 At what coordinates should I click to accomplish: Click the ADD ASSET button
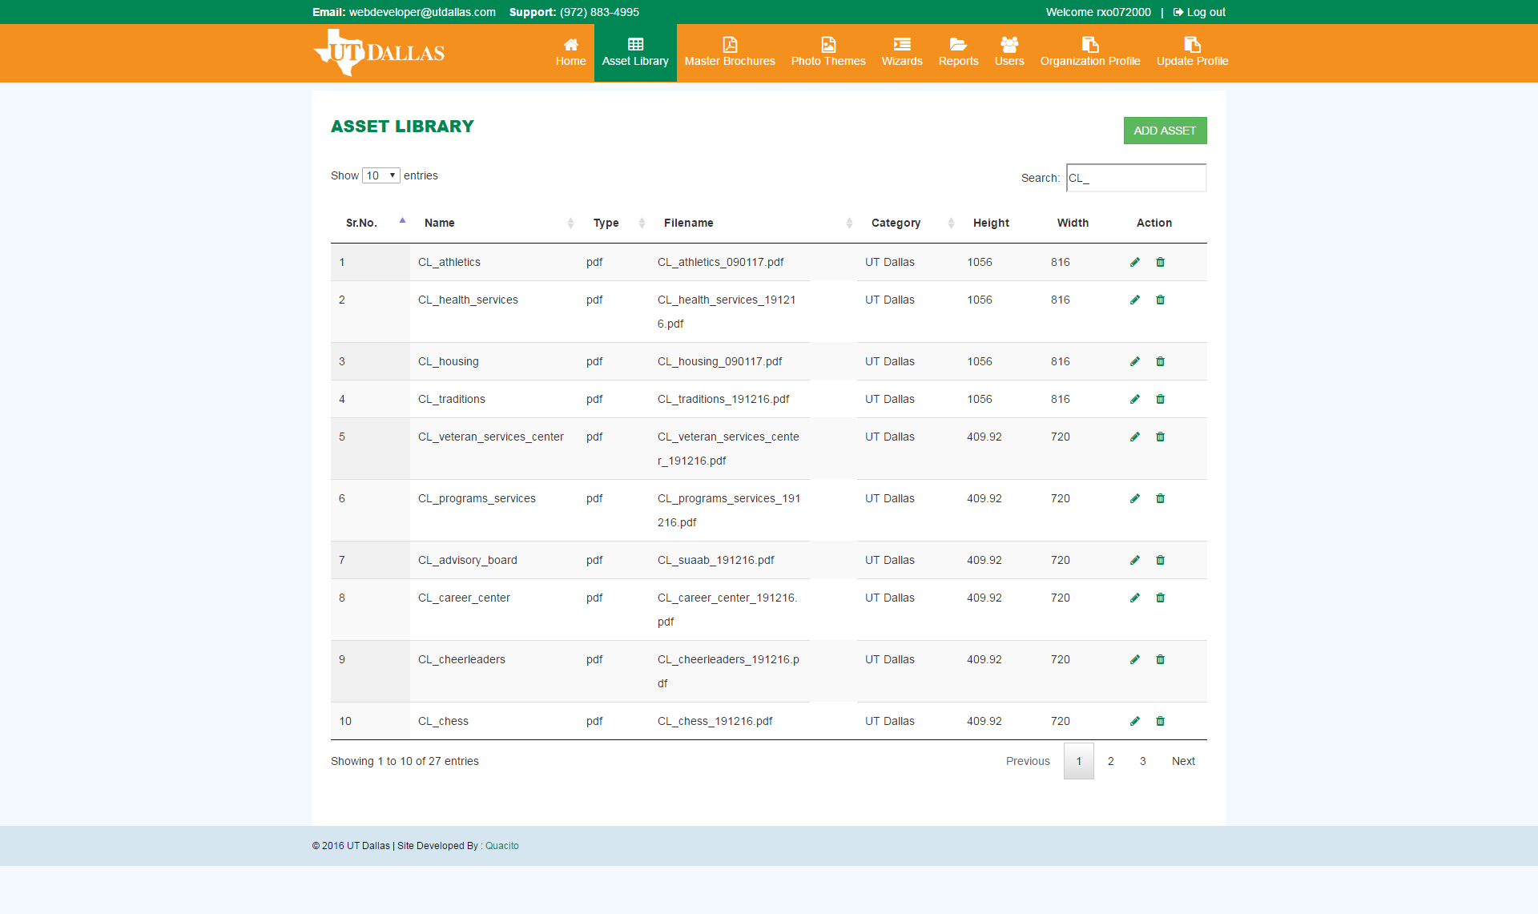coord(1164,131)
